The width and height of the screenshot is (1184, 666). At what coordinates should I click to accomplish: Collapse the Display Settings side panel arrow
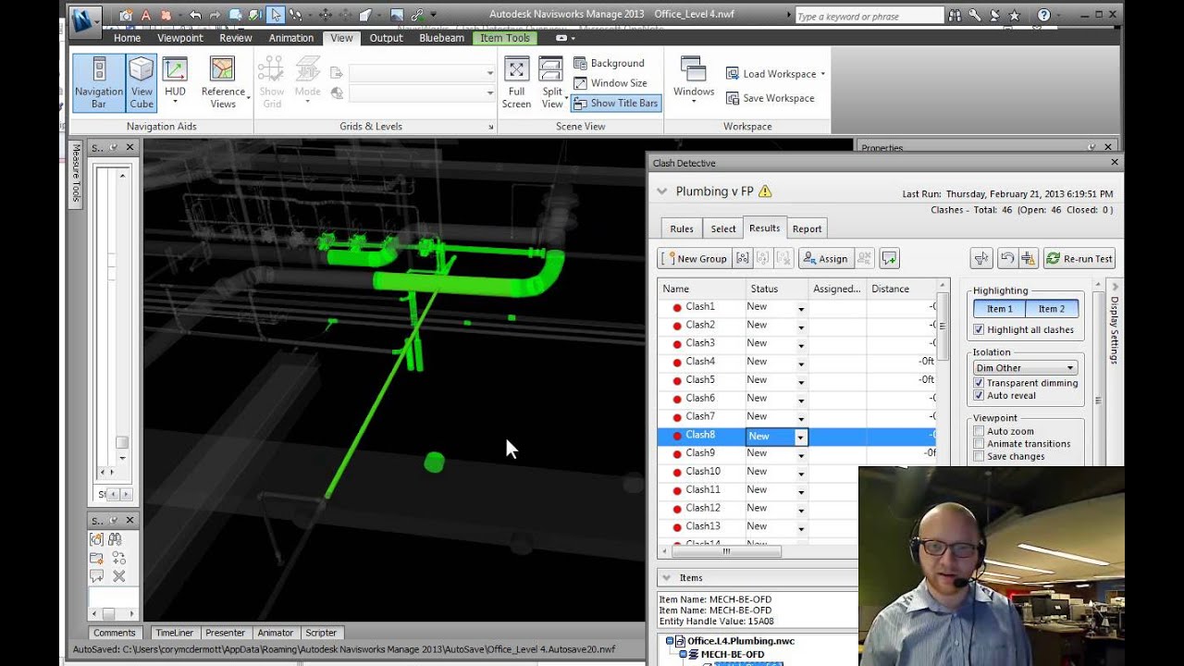(x=1114, y=287)
